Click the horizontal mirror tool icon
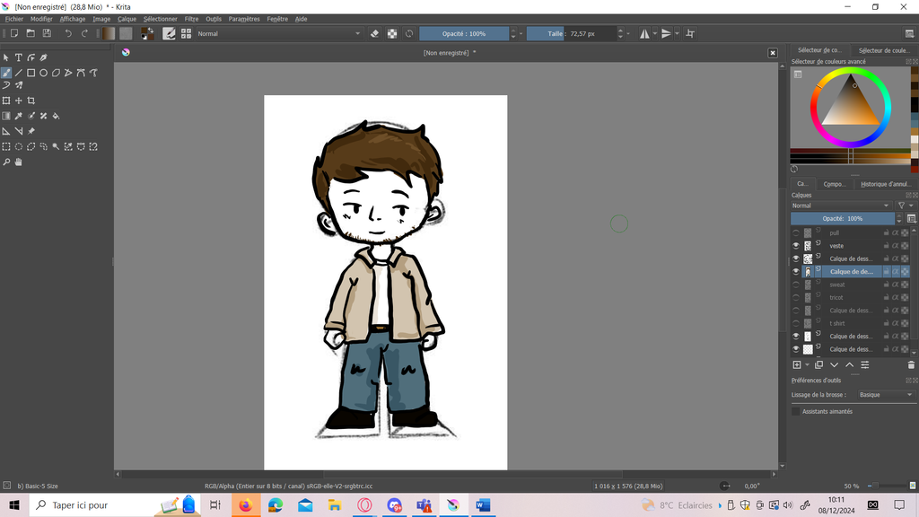This screenshot has height=517, width=919. 645,33
